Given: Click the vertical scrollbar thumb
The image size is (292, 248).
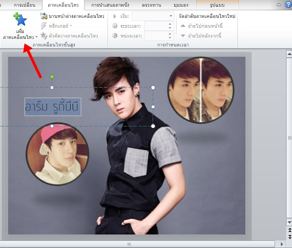Looking at the screenshot, I should coord(289,138).
